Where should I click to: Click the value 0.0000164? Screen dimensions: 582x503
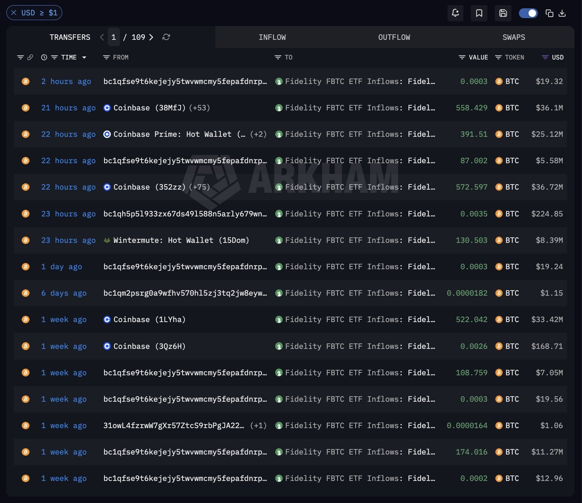[x=467, y=425]
